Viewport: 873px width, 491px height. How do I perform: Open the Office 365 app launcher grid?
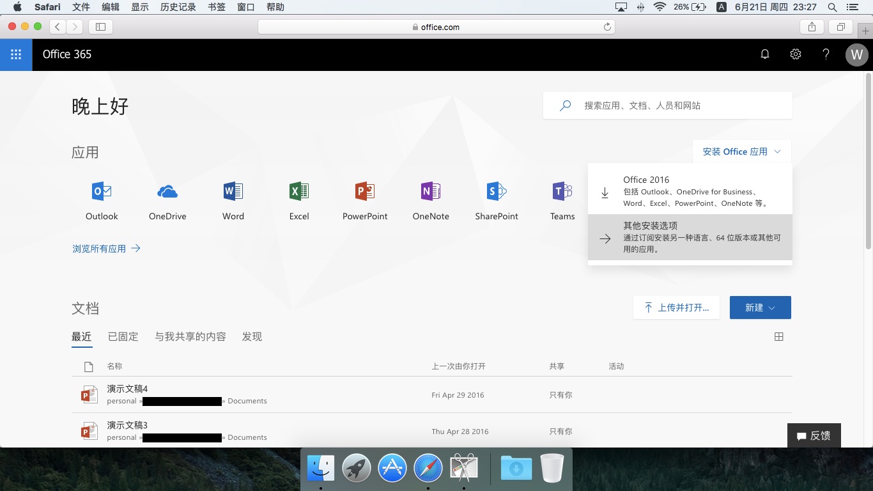[x=16, y=54]
